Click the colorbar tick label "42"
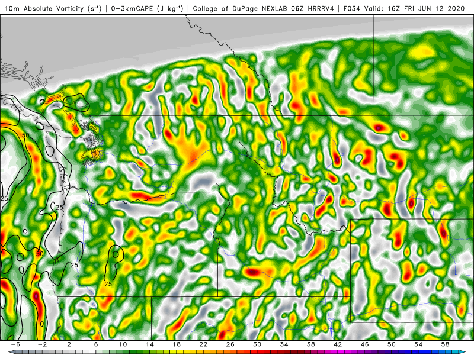This screenshot has height=355, width=474. click(338, 344)
